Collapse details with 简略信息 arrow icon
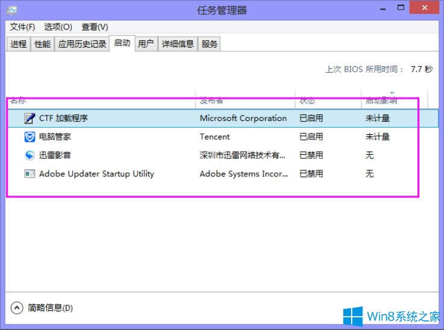Viewport: 444px width, 330px height. click(17, 308)
